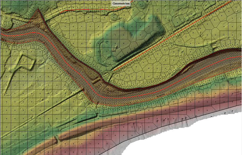Click the small rectangular feature in the lower left
The width and height of the screenshot is (242, 155).
pos(56,139)
